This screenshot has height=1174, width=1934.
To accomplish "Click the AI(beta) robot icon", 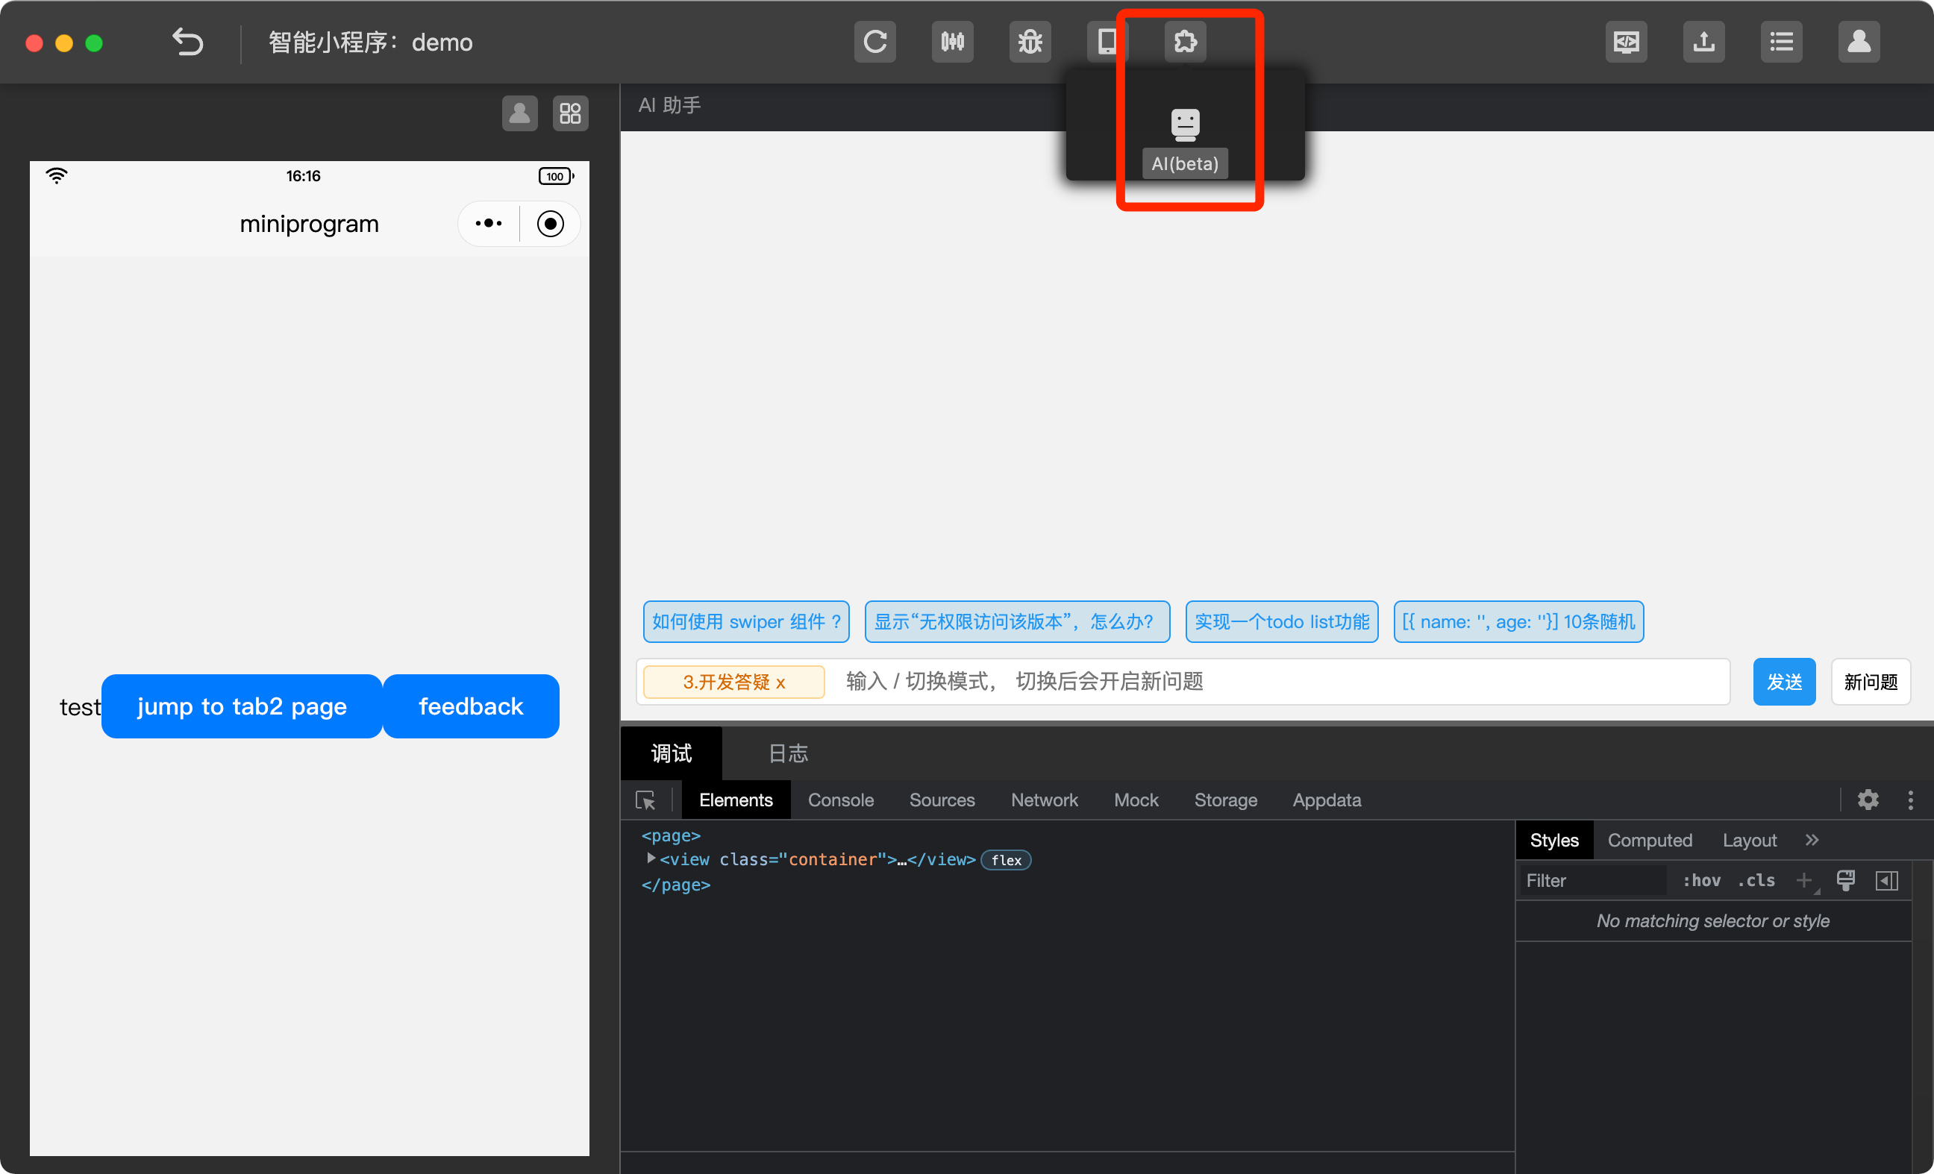I will click(x=1184, y=125).
